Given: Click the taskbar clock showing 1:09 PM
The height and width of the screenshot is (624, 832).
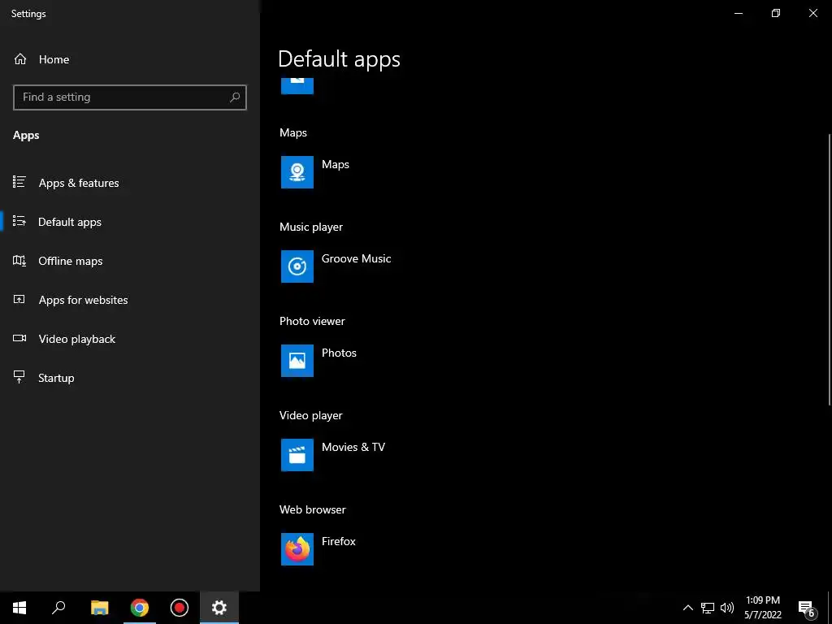Looking at the screenshot, I should pyautogui.click(x=762, y=608).
